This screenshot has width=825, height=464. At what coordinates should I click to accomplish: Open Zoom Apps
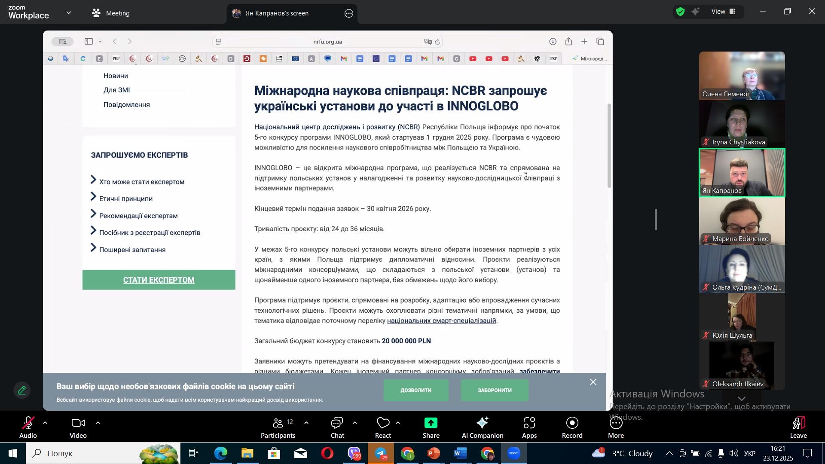529,427
